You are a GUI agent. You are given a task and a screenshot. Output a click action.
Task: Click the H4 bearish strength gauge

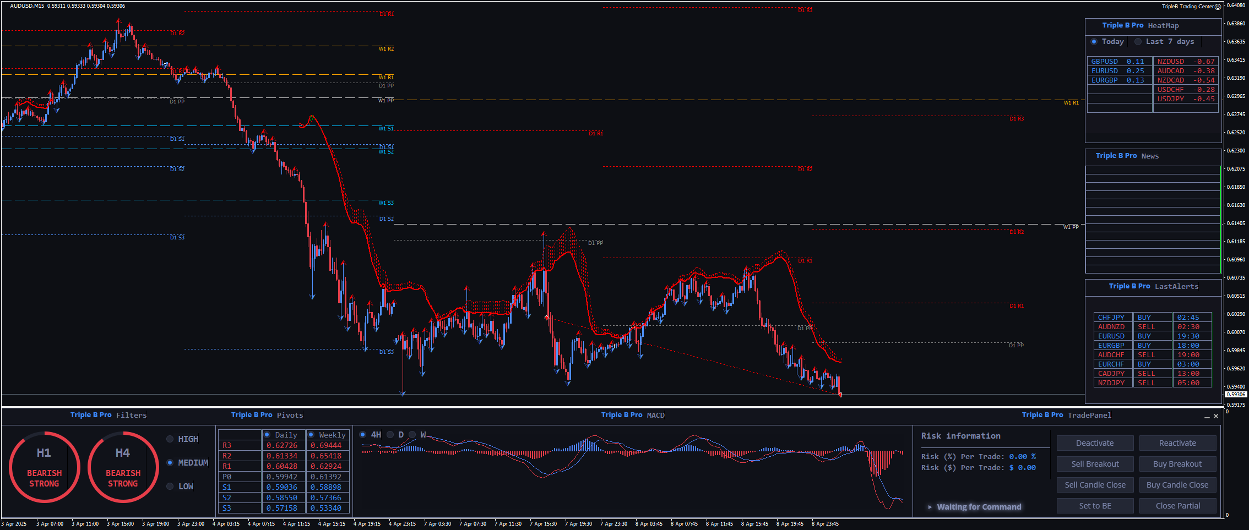click(123, 467)
